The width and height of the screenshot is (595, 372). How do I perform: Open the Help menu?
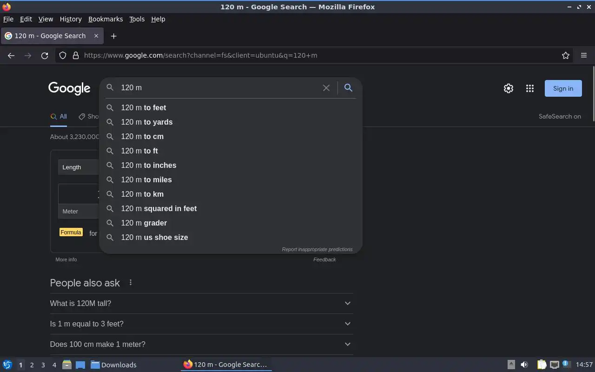click(158, 19)
